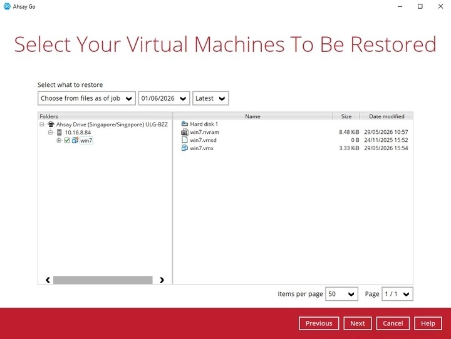Click the Folders panel right scroll arrow
This screenshot has height=339, width=451.
pyautogui.click(x=162, y=280)
